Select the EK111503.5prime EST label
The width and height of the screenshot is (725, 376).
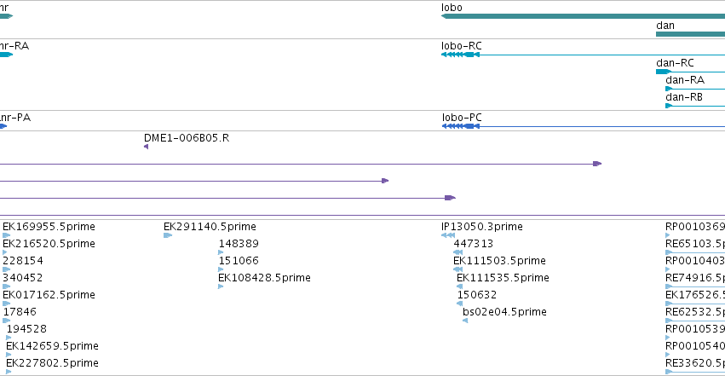pyautogui.click(x=500, y=261)
